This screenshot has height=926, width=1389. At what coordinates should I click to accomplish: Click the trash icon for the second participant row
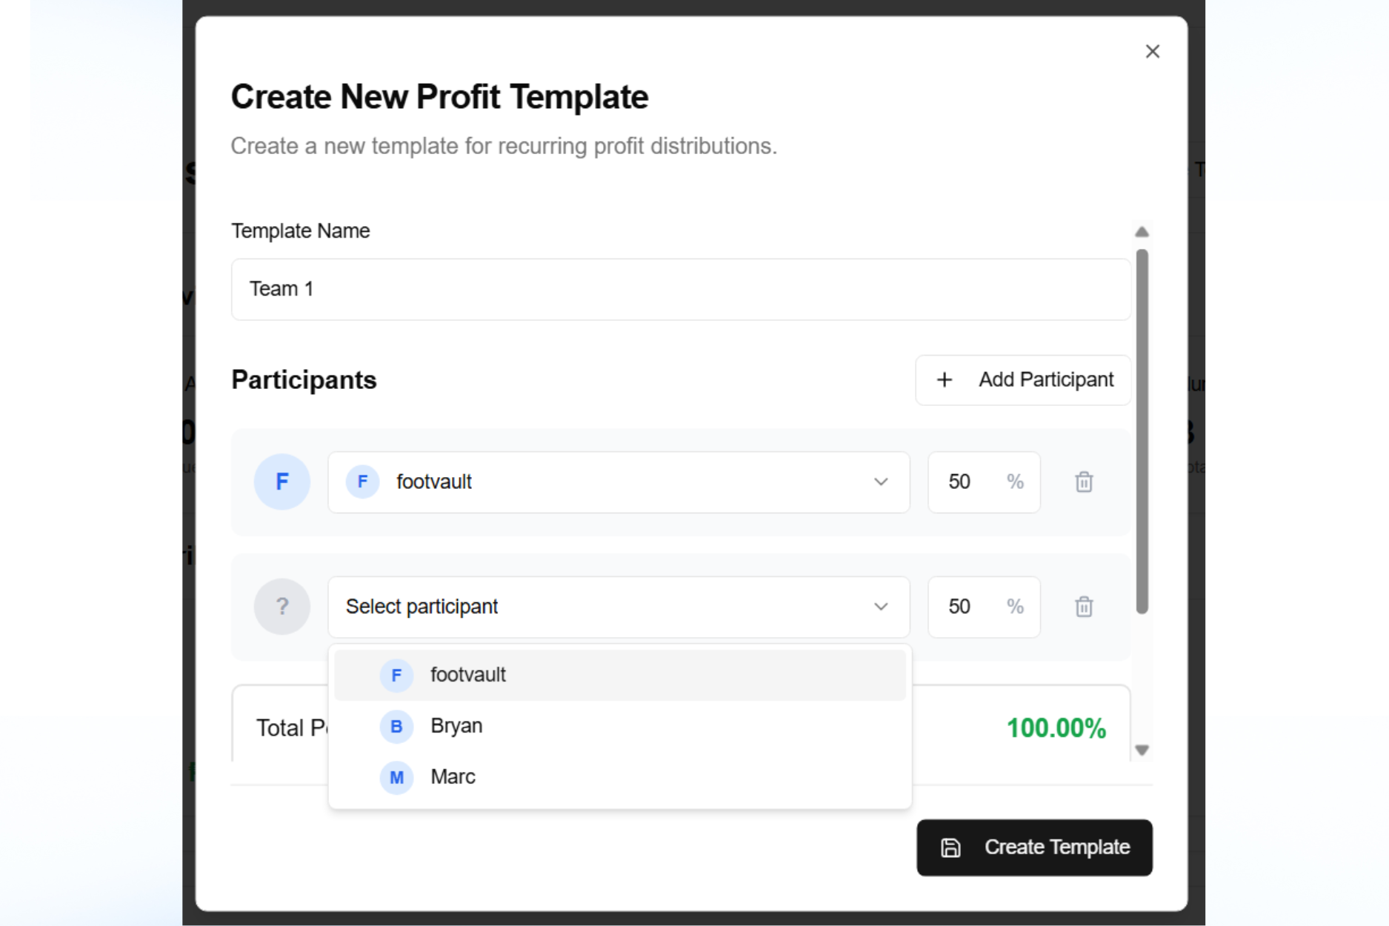point(1084,607)
